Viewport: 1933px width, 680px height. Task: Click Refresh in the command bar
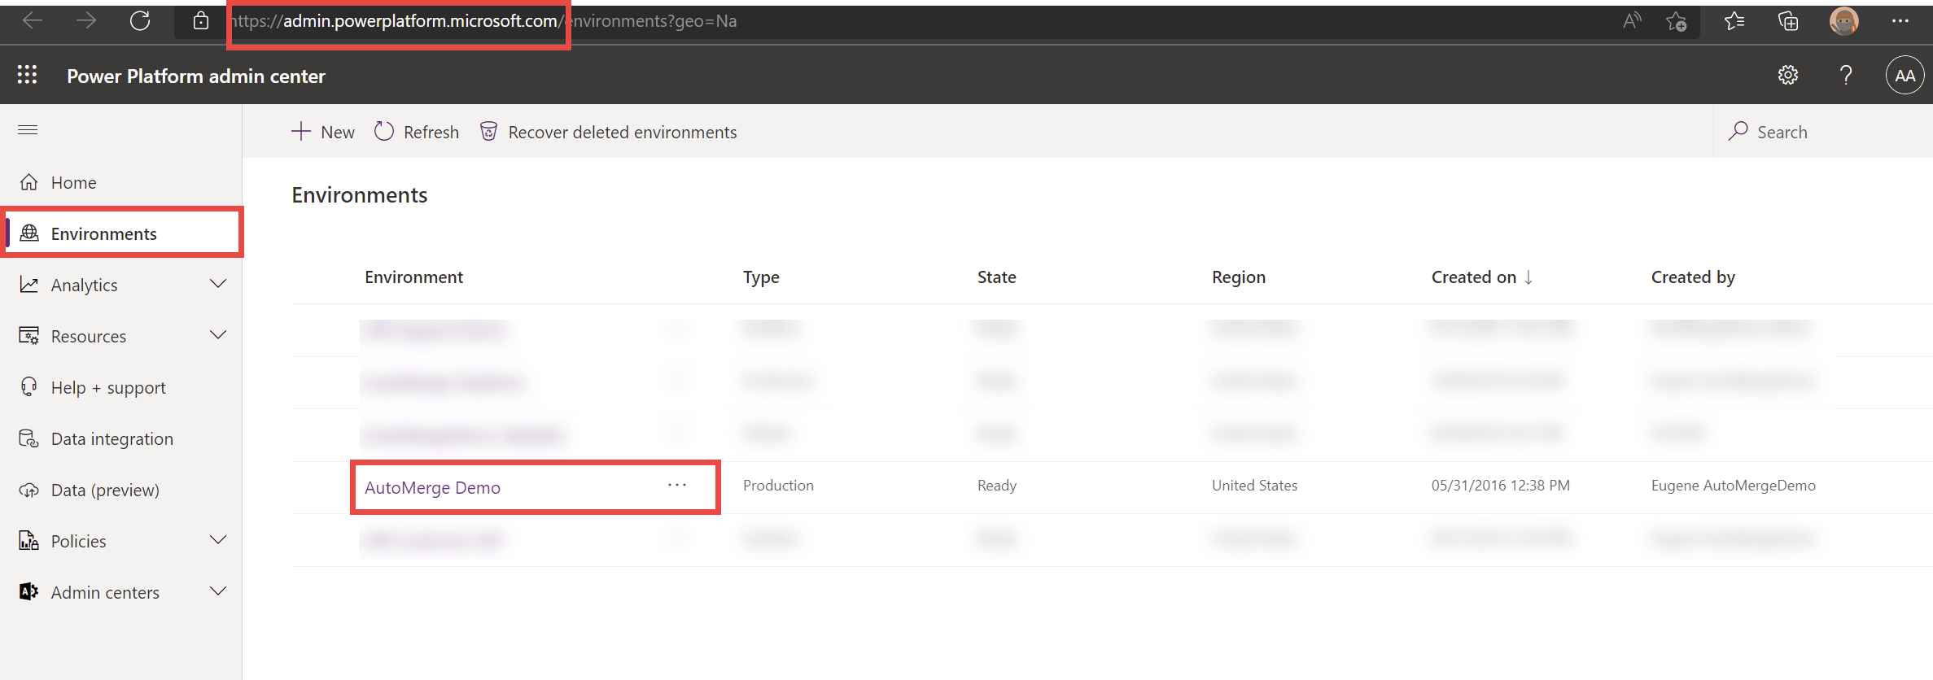(417, 132)
